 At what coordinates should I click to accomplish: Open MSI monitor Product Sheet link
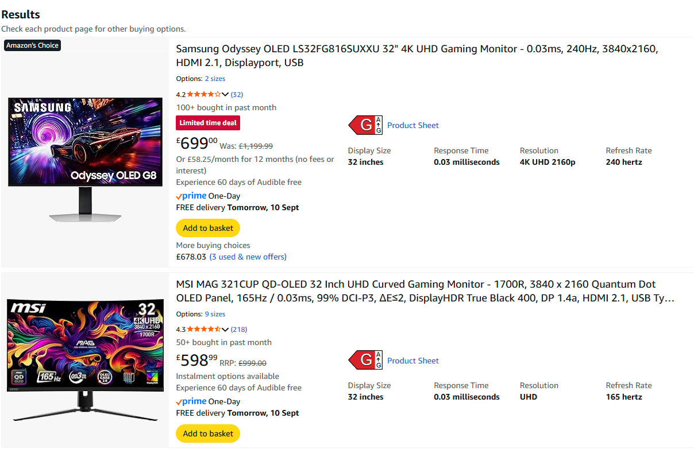click(413, 361)
